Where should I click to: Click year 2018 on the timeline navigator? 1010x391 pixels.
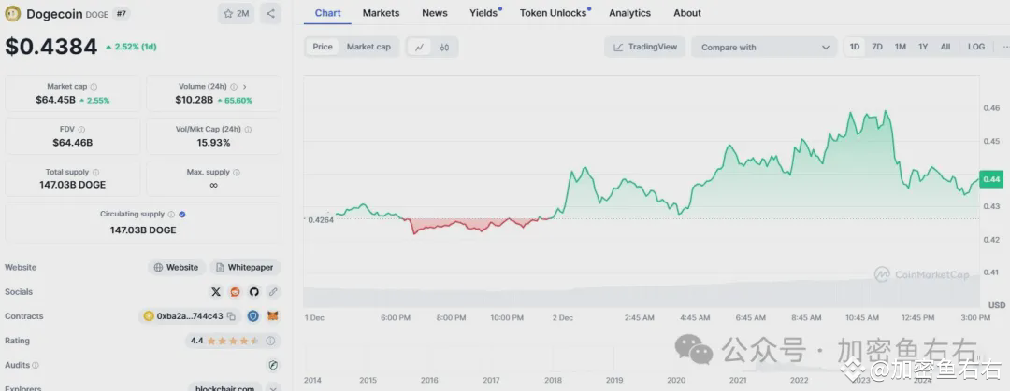coord(553,380)
